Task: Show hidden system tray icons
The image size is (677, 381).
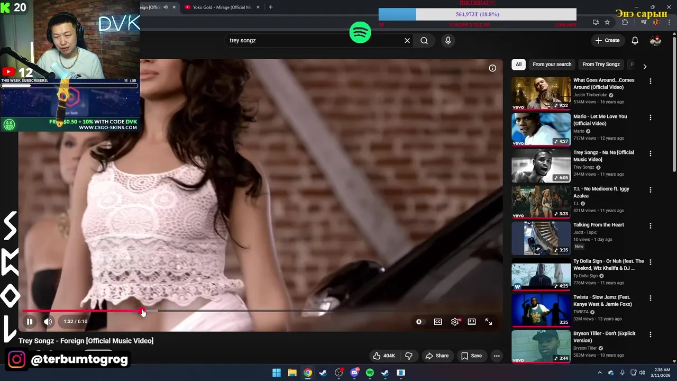Action: click(x=599, y=373)
